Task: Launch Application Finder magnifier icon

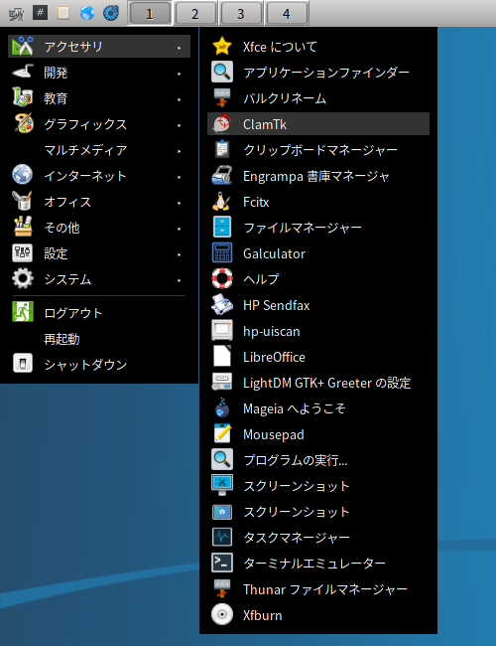Action: [x=222, y=72]
